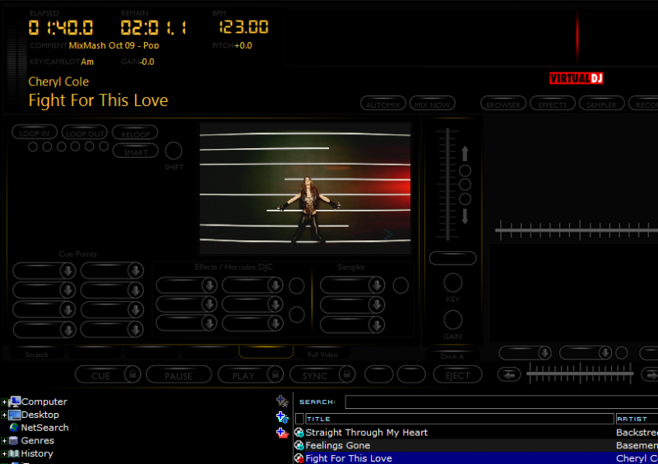Pause the deck with the PAUSE button

(x=178, y=374)
